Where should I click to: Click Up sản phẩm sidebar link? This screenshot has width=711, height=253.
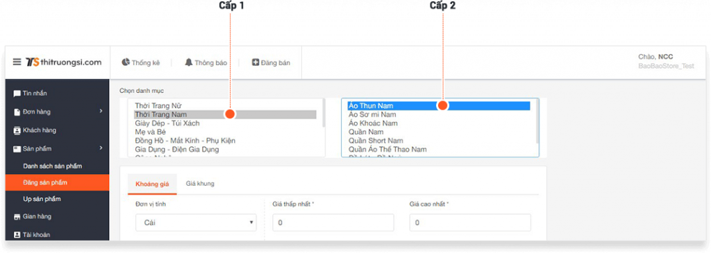(x=42, y=199)
